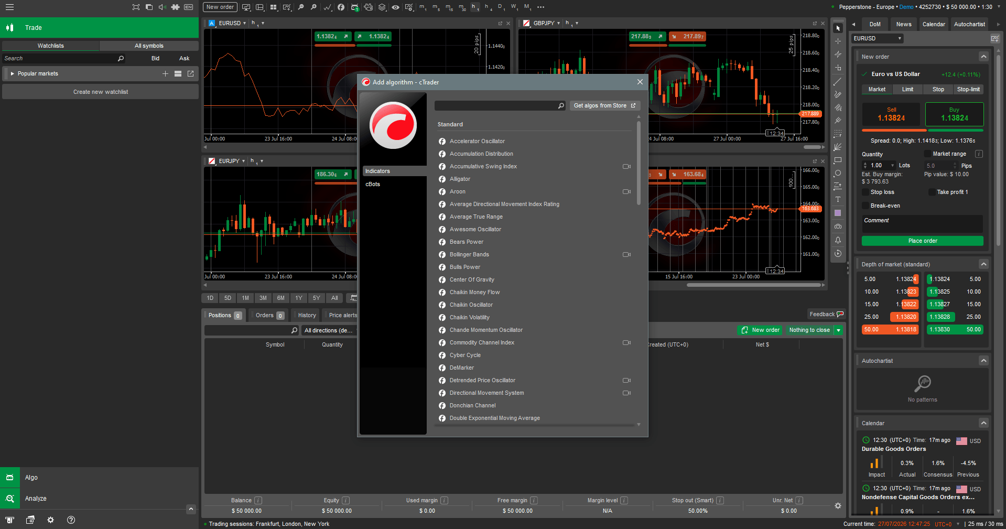Add symbol plus icon in Popular markets
The width and height of the screenshot is (1006, 529).
[x=165, y=74]
